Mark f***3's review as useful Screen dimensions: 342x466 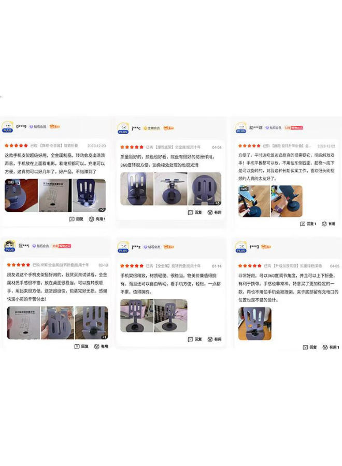(x=331, y=347)
